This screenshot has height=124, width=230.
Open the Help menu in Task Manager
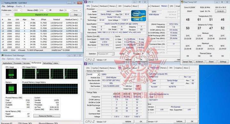click(24, 59)
